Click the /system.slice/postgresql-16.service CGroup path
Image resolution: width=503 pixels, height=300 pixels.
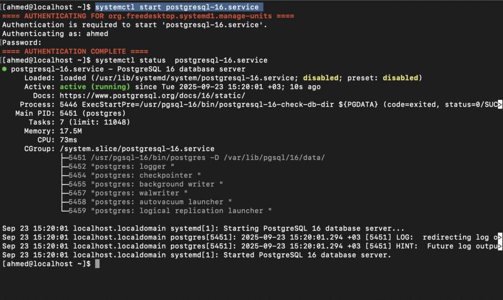pyautogui.click(x=137, y=149)
